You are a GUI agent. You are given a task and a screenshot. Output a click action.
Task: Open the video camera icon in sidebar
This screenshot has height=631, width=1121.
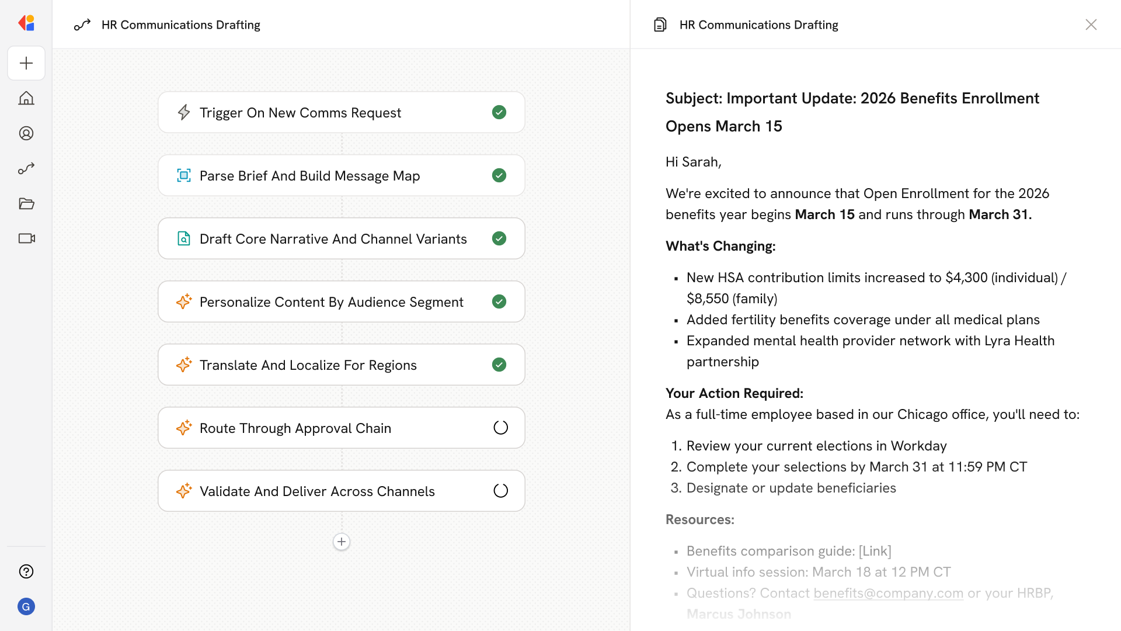click(x=26, y=238)
